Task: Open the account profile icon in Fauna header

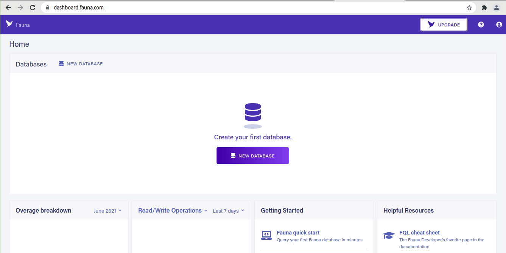Action: tap(499, 25)
